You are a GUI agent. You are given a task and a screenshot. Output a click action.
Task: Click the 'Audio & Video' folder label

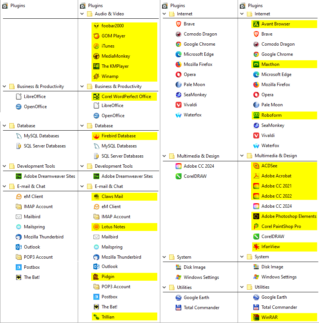(109, 14)
